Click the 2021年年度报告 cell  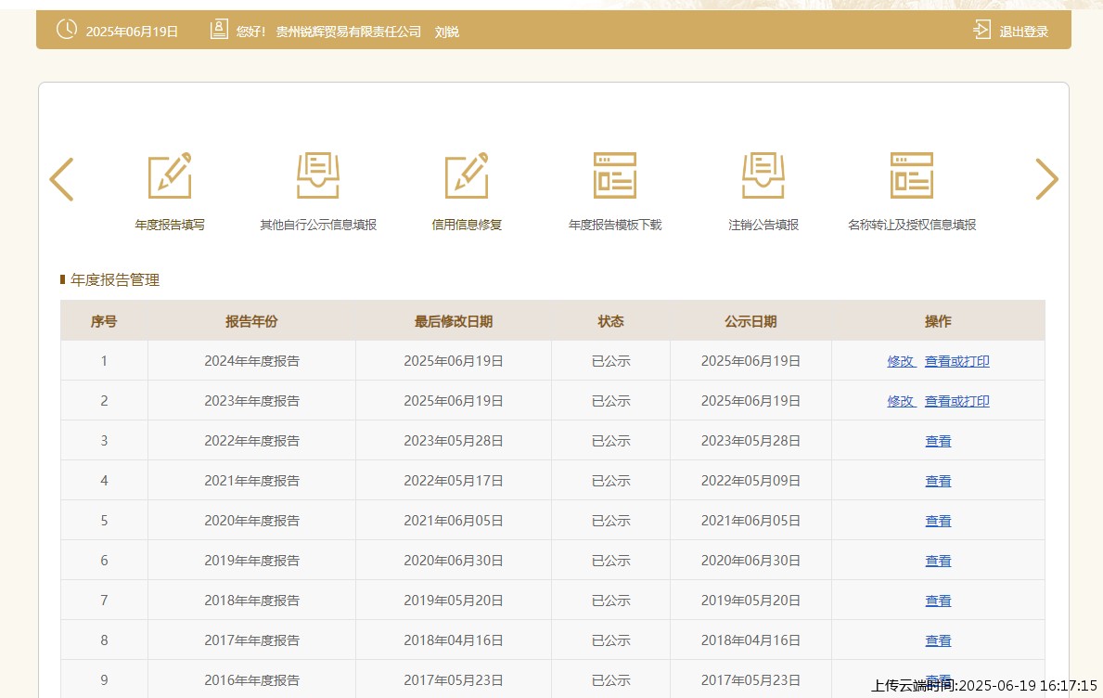pos(251,482)
